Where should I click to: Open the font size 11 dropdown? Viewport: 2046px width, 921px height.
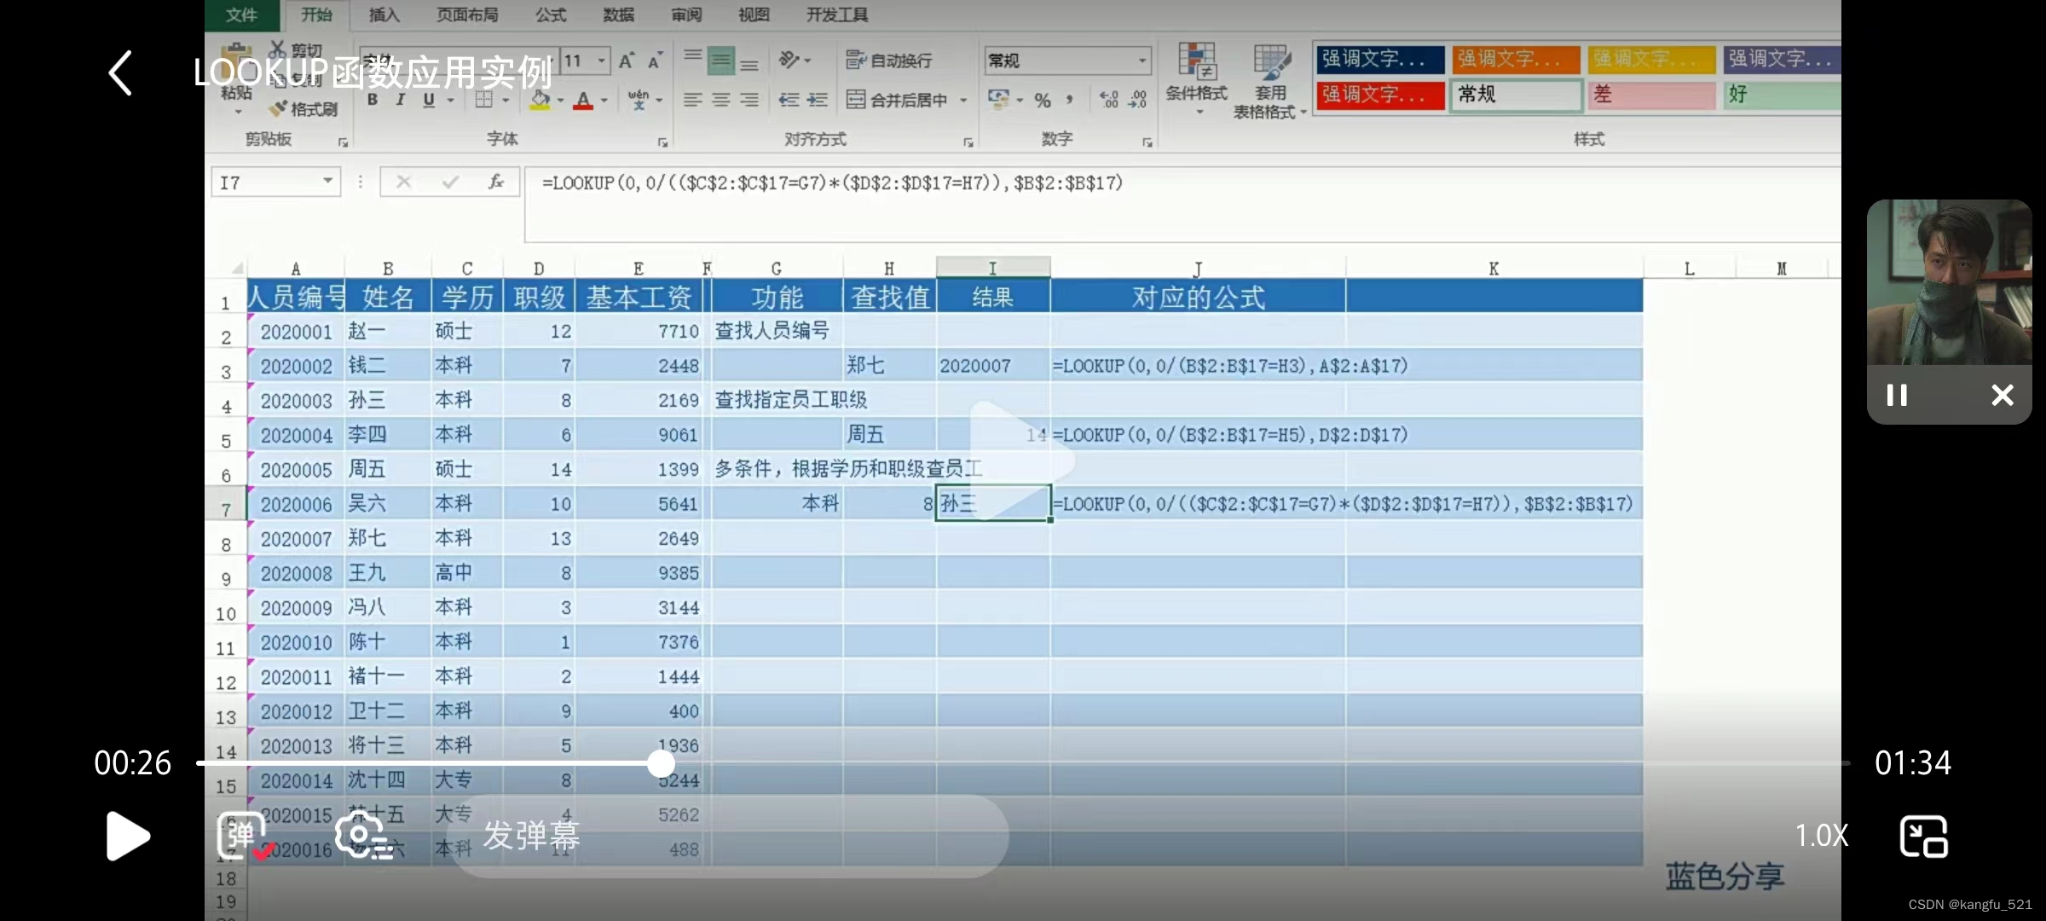601,61
